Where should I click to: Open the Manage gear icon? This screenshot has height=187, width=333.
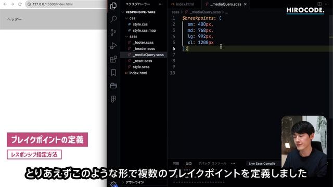pos(113,184)
